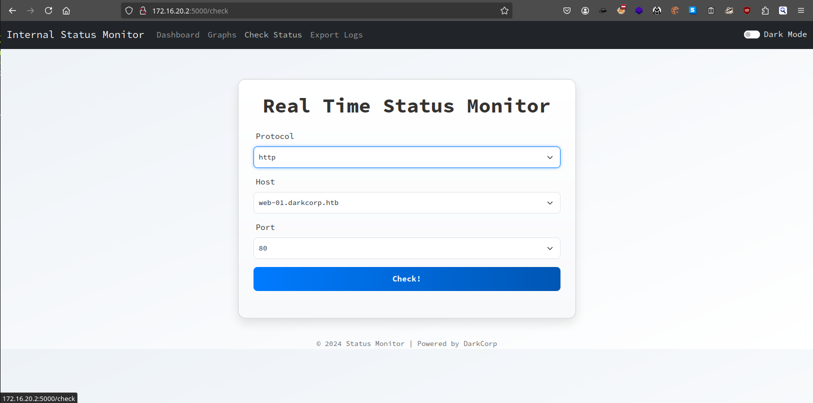This screenshot has height=403, width=813.
Task: Open the Firefox account icon
Action: point(585,10)
